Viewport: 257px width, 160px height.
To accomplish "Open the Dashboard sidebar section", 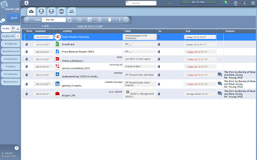I will (11, 51).
